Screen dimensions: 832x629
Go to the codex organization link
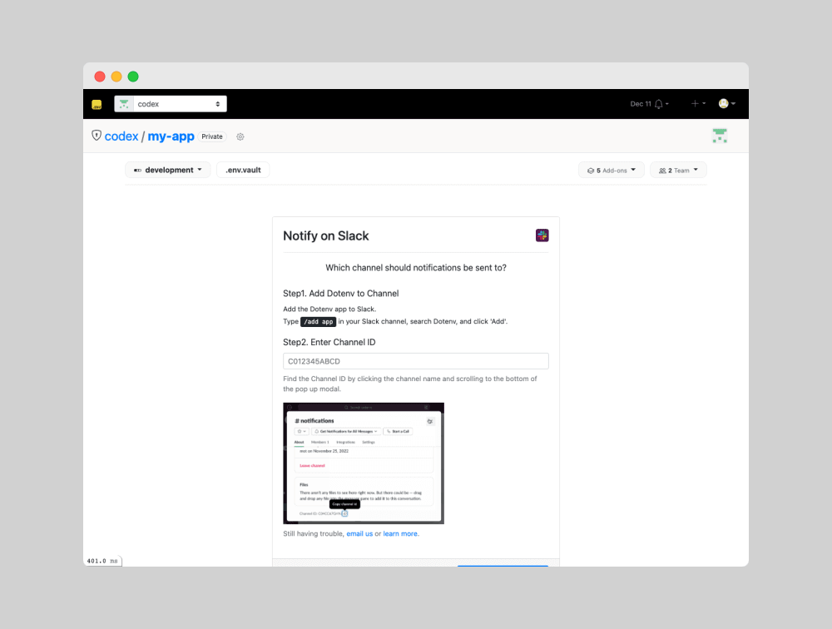(121, 136)
